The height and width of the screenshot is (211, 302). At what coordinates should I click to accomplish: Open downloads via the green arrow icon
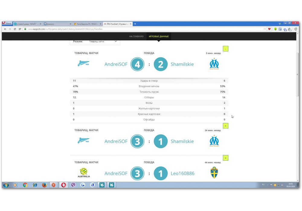pos(275,29)
